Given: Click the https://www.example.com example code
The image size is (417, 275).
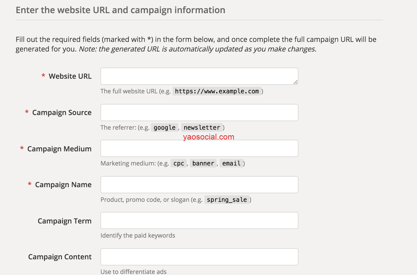Looking at the screenshot, I should point(217,91).
